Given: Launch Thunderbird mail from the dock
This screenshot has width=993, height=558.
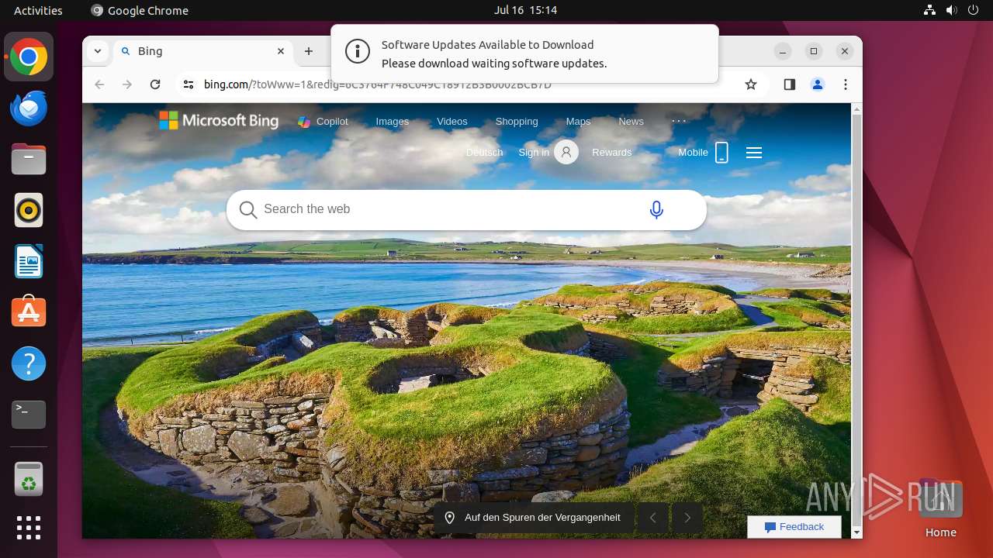Looking at the screenshot, I should pyautogui.click(x=29, y=108).
